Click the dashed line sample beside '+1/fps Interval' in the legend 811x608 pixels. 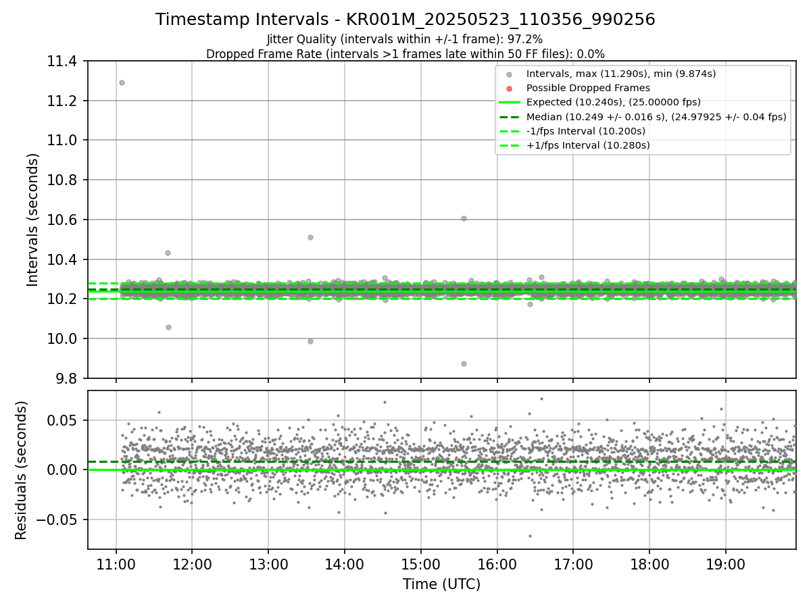coord(510,145)
